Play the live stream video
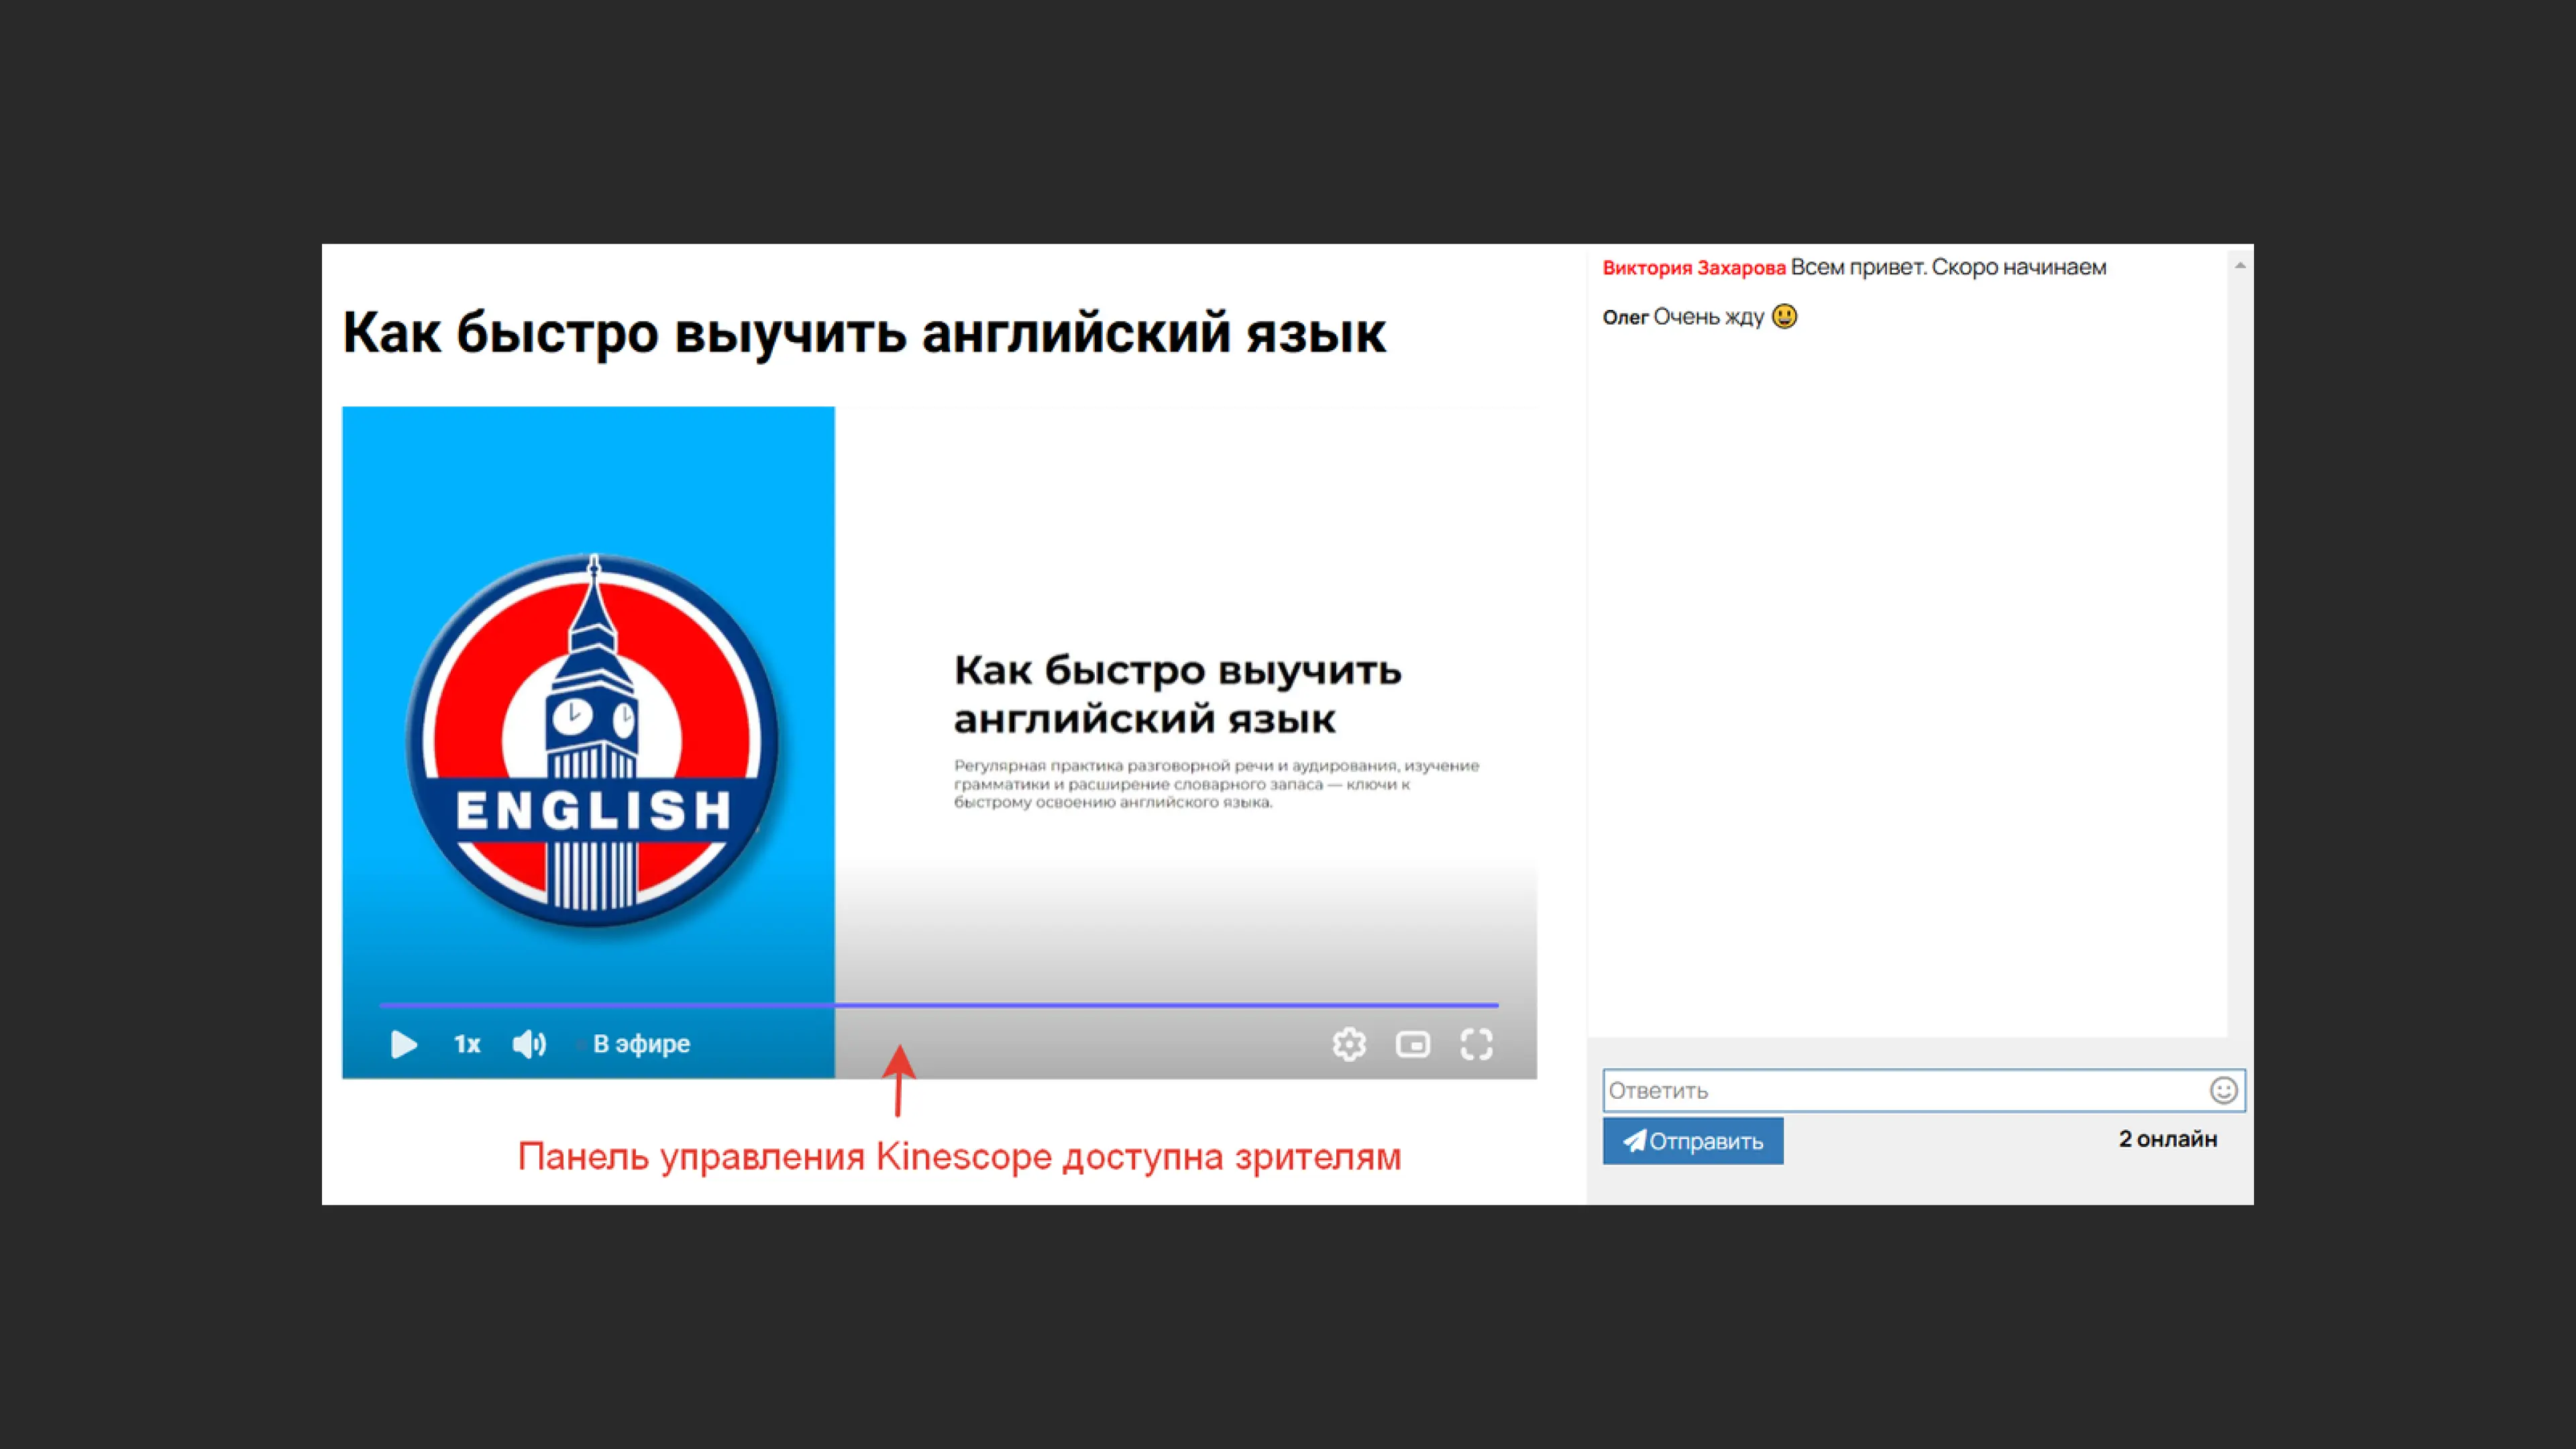This screenshot has width=2576, height=1449. (404, 1044)
